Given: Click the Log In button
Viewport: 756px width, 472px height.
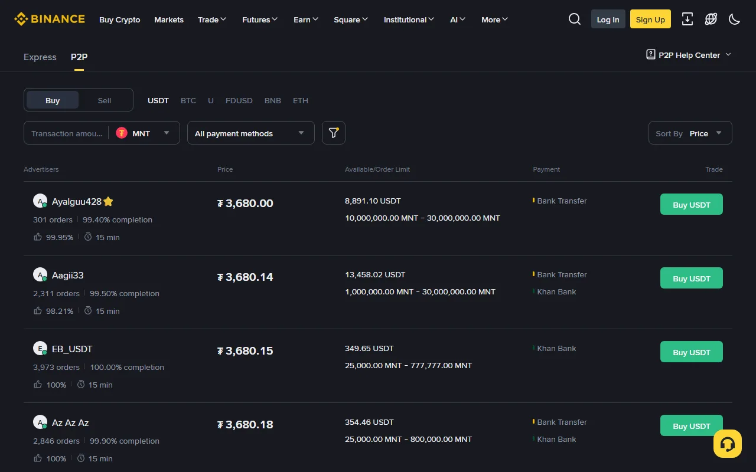Looking at the screenshot, I should (x=608, y=19).
